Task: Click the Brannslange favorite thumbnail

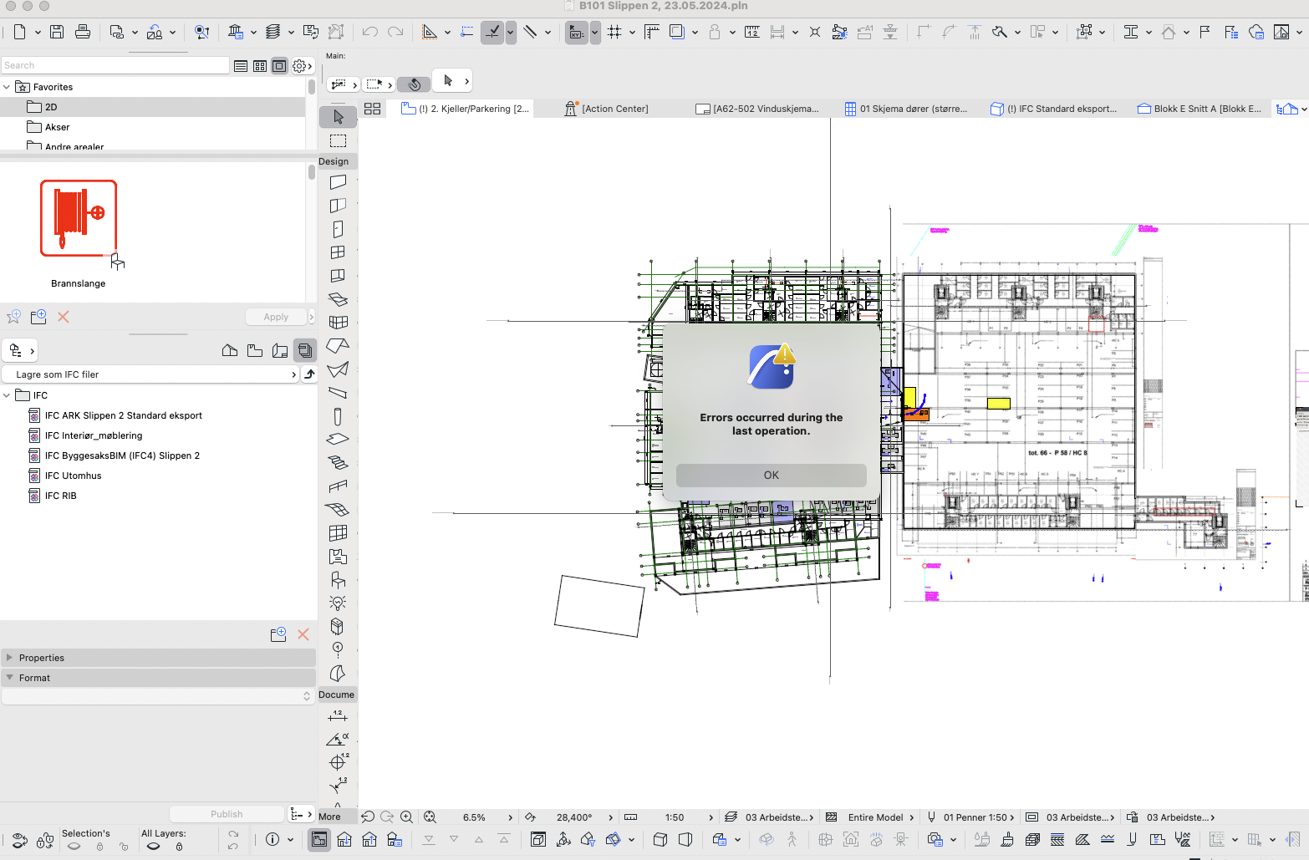Action: tap(79, 219)
